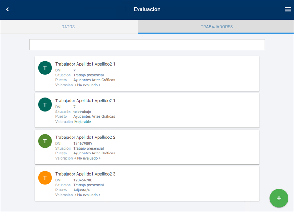Focus the worker search field
The image size is (294, 212).
[147, 45]
